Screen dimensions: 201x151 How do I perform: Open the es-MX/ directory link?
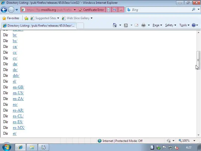[x=19, y=128]
